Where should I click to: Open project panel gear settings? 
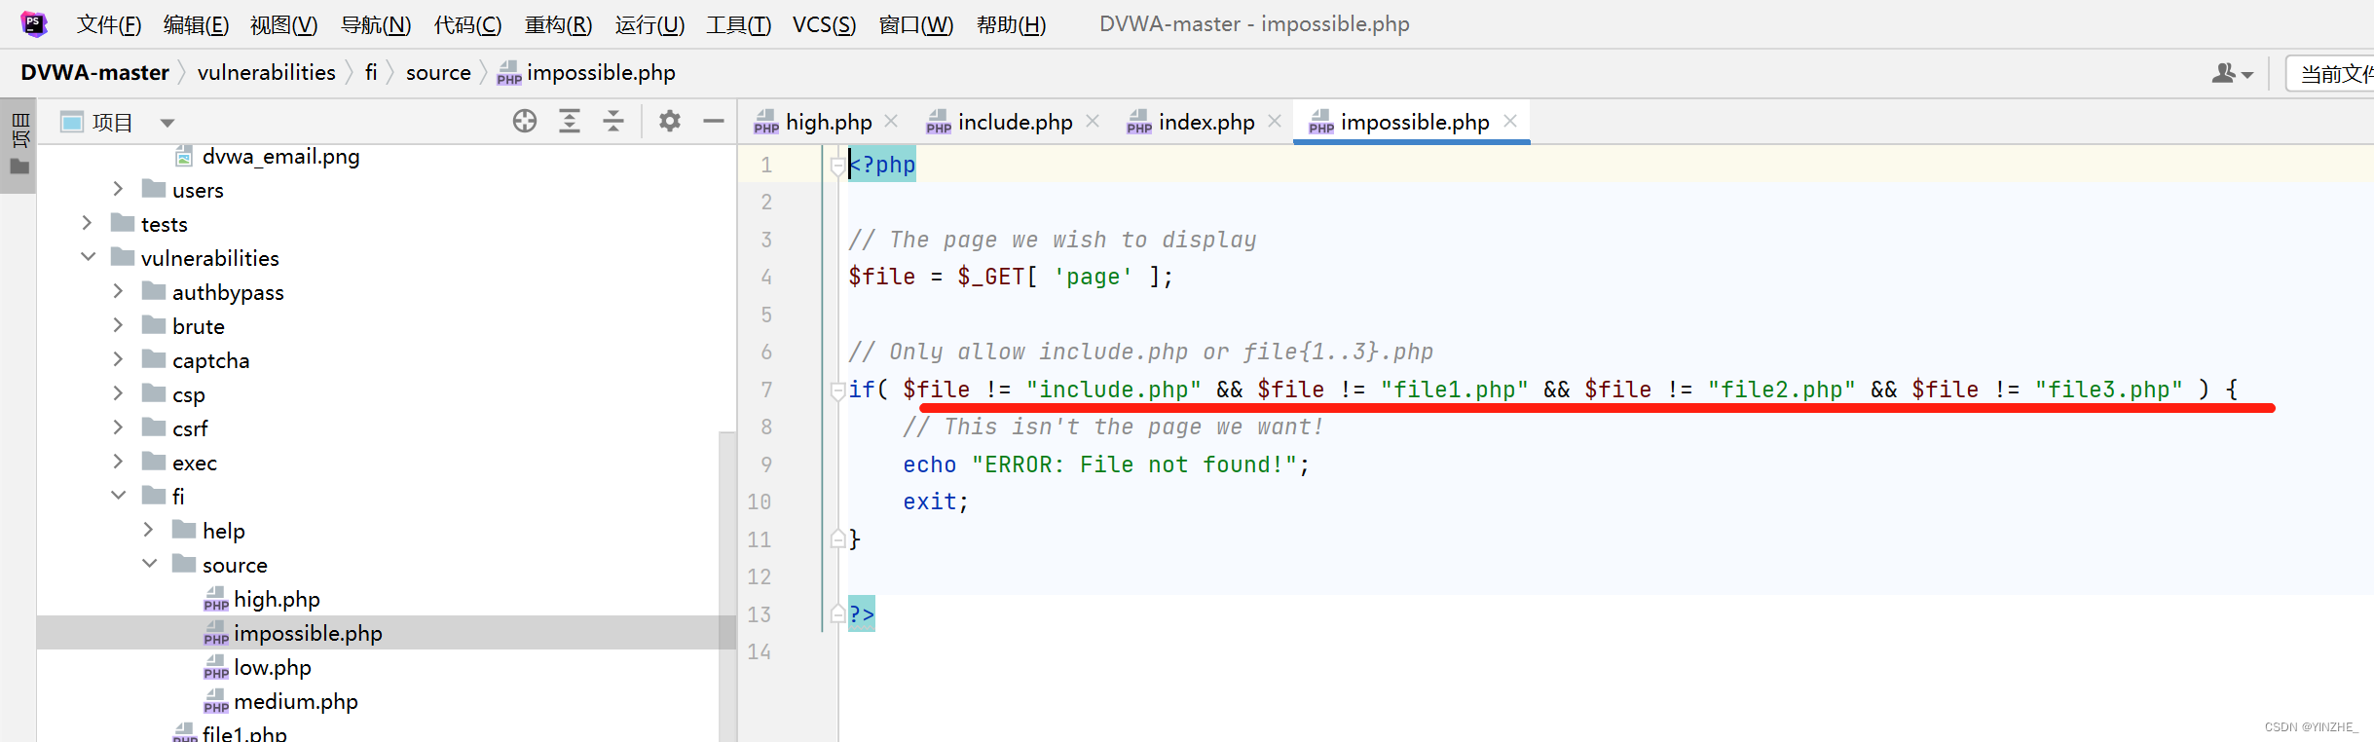(x=670, y=121)
